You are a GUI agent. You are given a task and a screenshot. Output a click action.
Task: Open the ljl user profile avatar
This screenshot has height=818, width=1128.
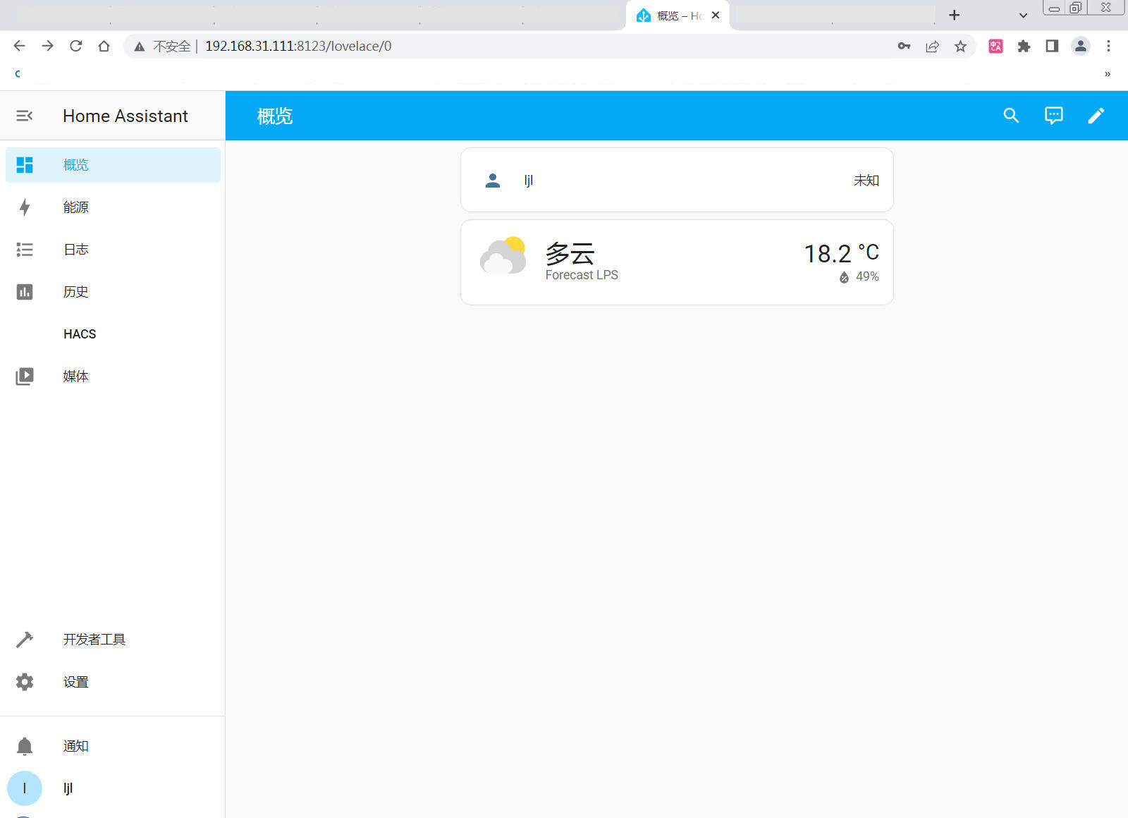[25, 788]
